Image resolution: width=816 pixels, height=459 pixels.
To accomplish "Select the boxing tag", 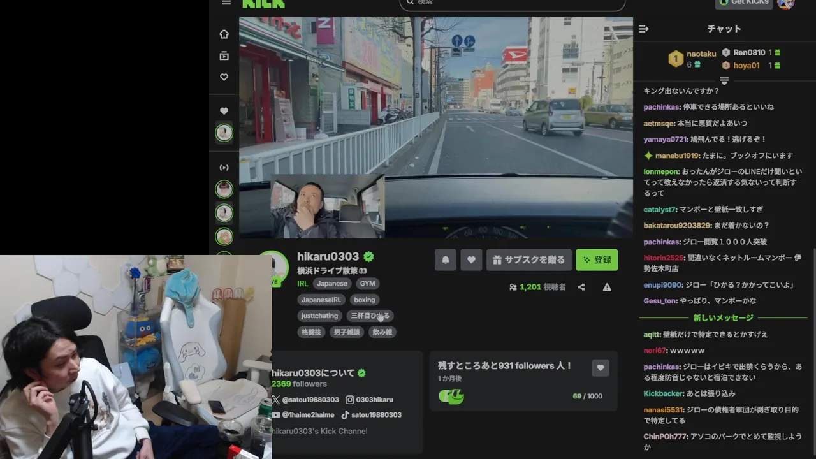I will pyautogui.click(x=364, y=300).
